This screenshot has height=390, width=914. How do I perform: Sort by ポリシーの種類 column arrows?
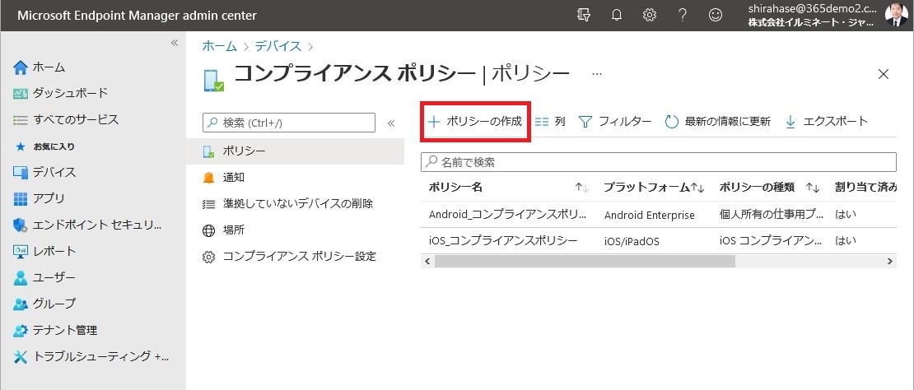click(x=813, y=188)
